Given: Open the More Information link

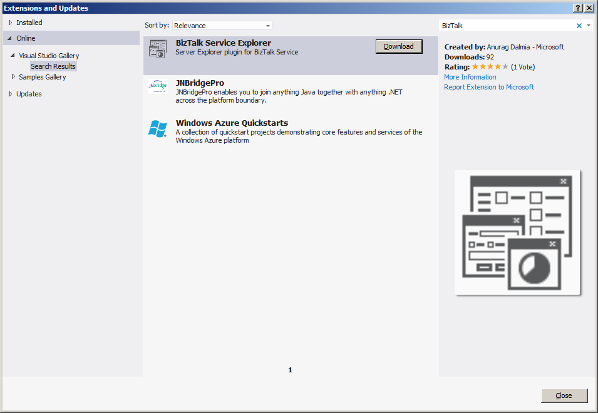Looking at the screenshot, I should [x=470, y=77].
